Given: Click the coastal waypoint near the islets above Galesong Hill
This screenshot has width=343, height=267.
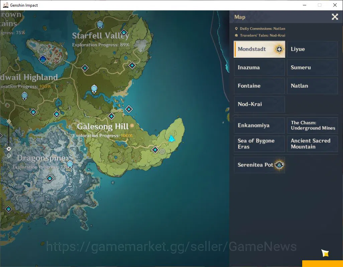Looking at the screenshot, I should tap(129, 109).
